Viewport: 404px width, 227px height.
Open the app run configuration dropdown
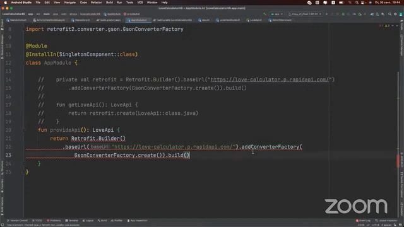276,14
